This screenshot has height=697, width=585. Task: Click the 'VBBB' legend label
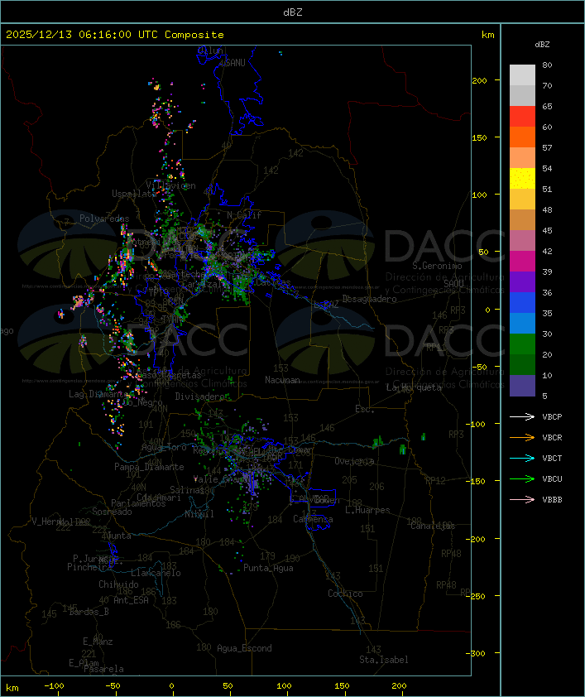pos(552,500)
